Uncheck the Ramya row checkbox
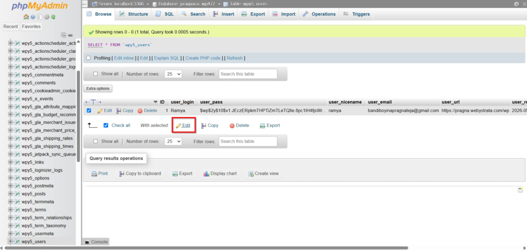The width and height of the screenshot is (527, 250). pos(89,110)
